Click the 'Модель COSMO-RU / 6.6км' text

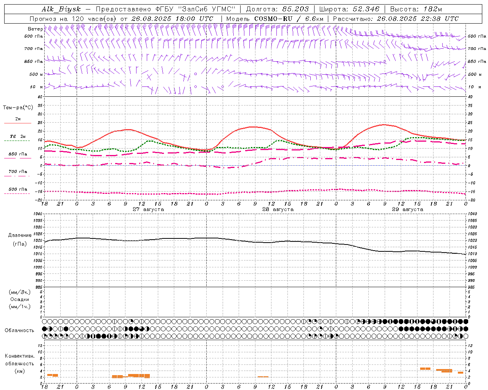[x=275, y=18]
